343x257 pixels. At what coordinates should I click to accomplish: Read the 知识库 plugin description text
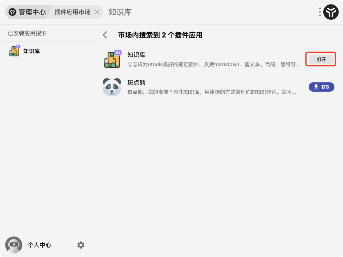click(x=213, y=64)
